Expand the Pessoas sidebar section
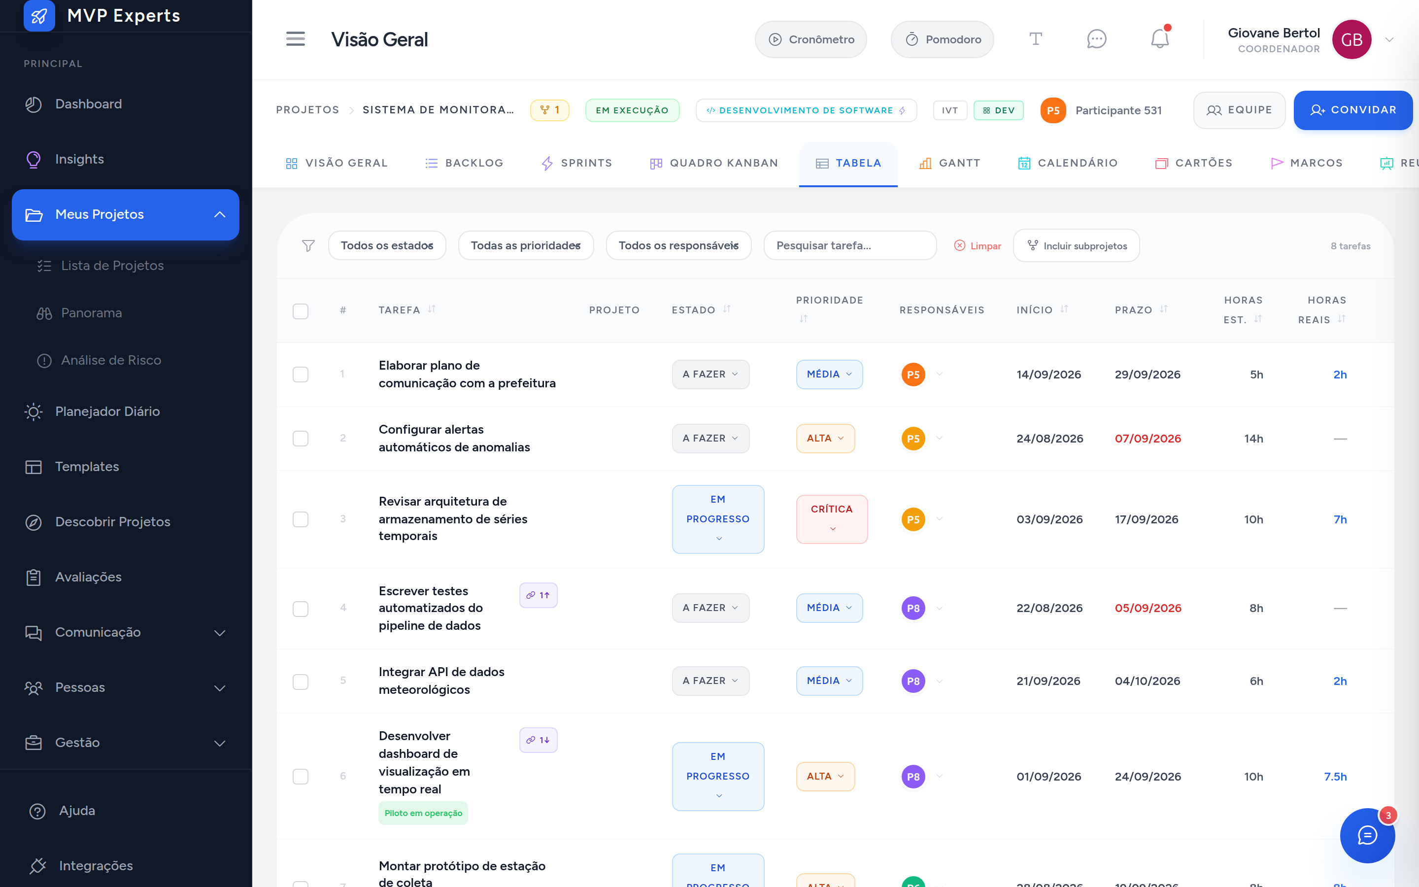Screen dimensions: 1419x887 126,687
